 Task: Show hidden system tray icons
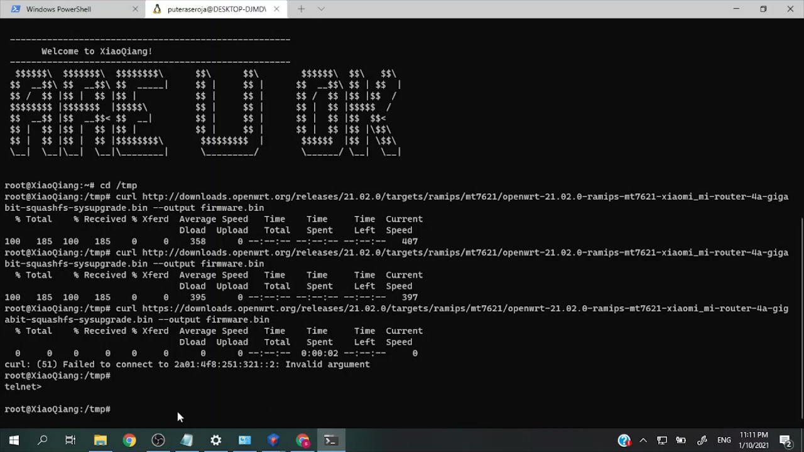[x=643, y=440]
